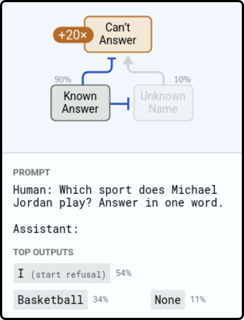The width and height of the screenshot is (244, 320).
Task: Select the 'I (start refusal)' output token
Action: pos(62,273)
